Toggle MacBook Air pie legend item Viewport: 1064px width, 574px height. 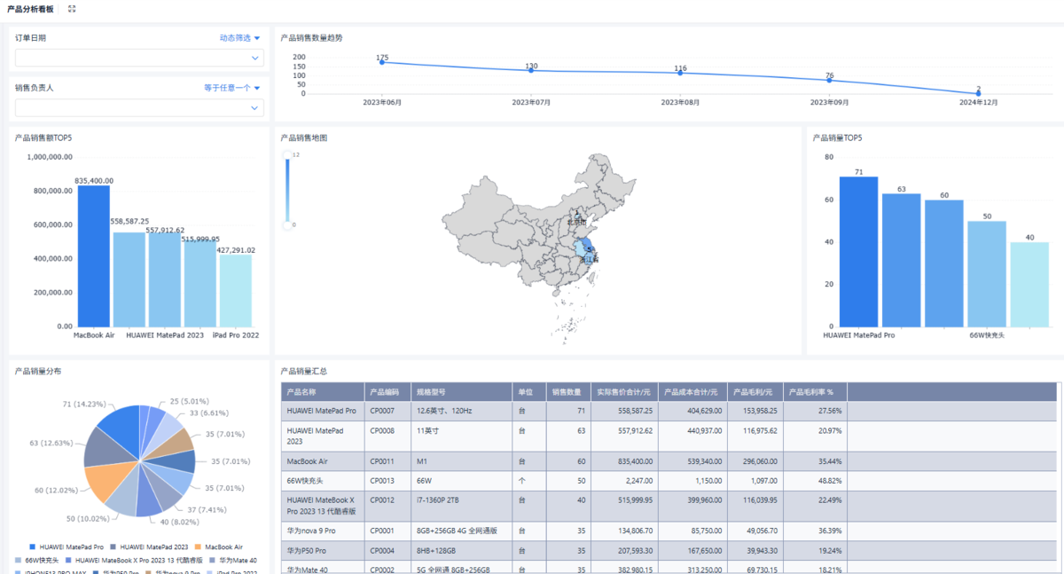[217, 546]
